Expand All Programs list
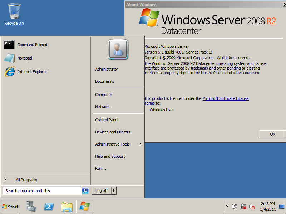286x214 pixels. 26,180
